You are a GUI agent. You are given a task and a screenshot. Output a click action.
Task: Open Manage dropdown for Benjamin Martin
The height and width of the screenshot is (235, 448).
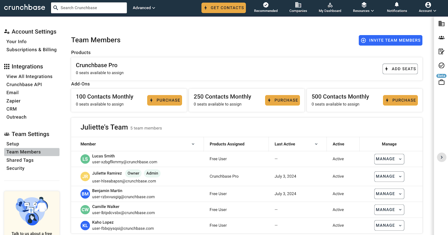point(389,194)
